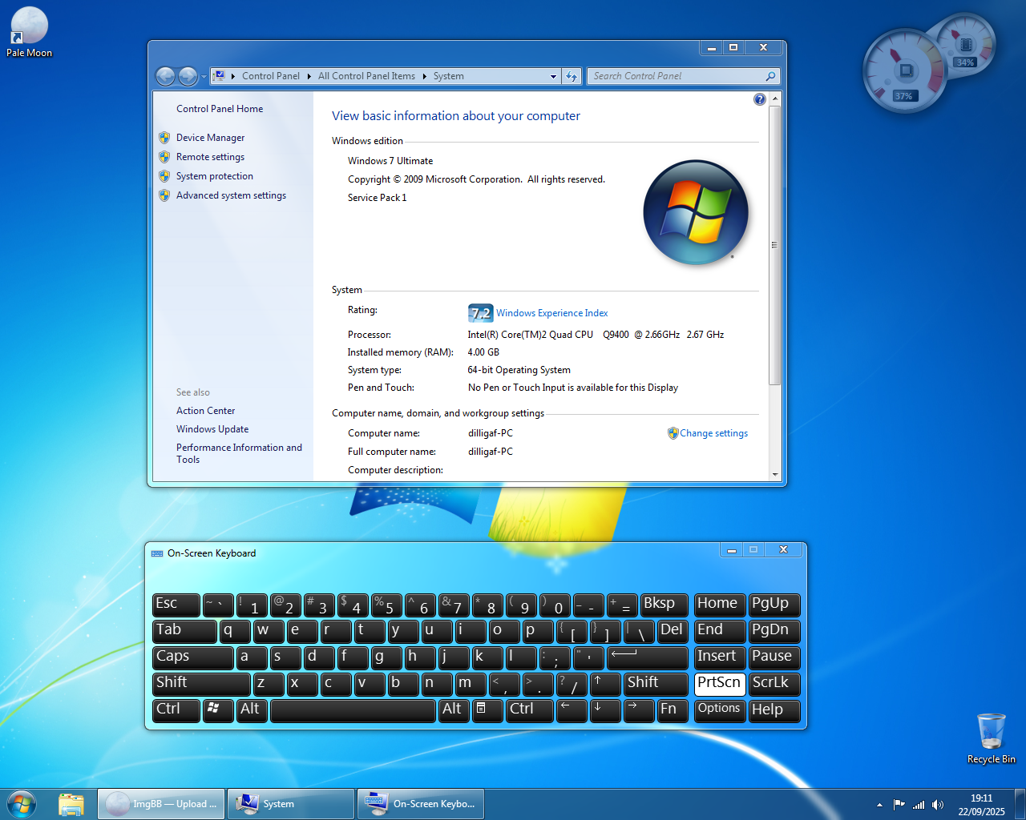Viewport: 1026px width, 820px height.
Task: Open System protection link
Action: click(215, 176)
